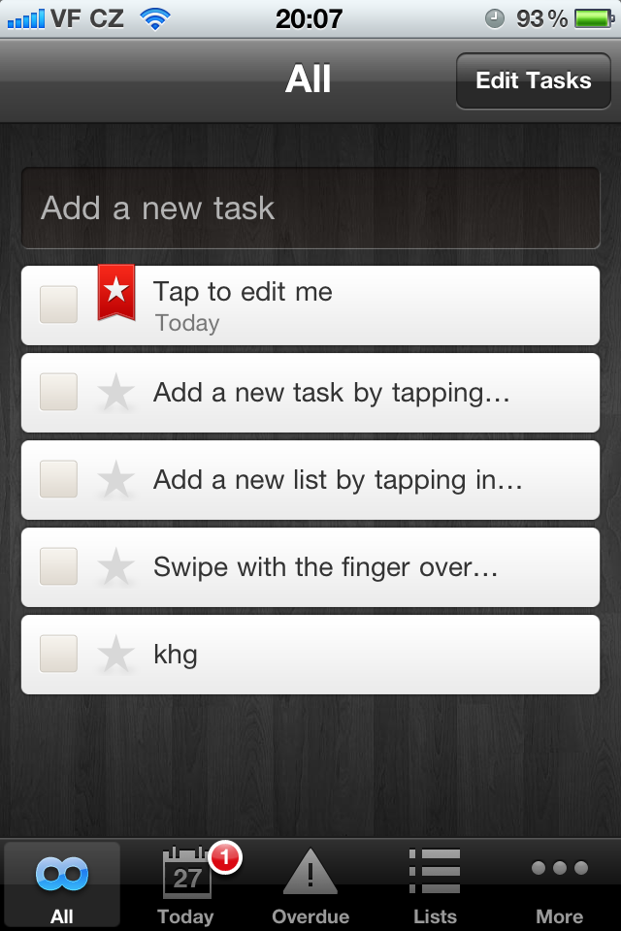Tap the red badge on Today tab
The image size is (621, 931).
(x=225, y=857)
